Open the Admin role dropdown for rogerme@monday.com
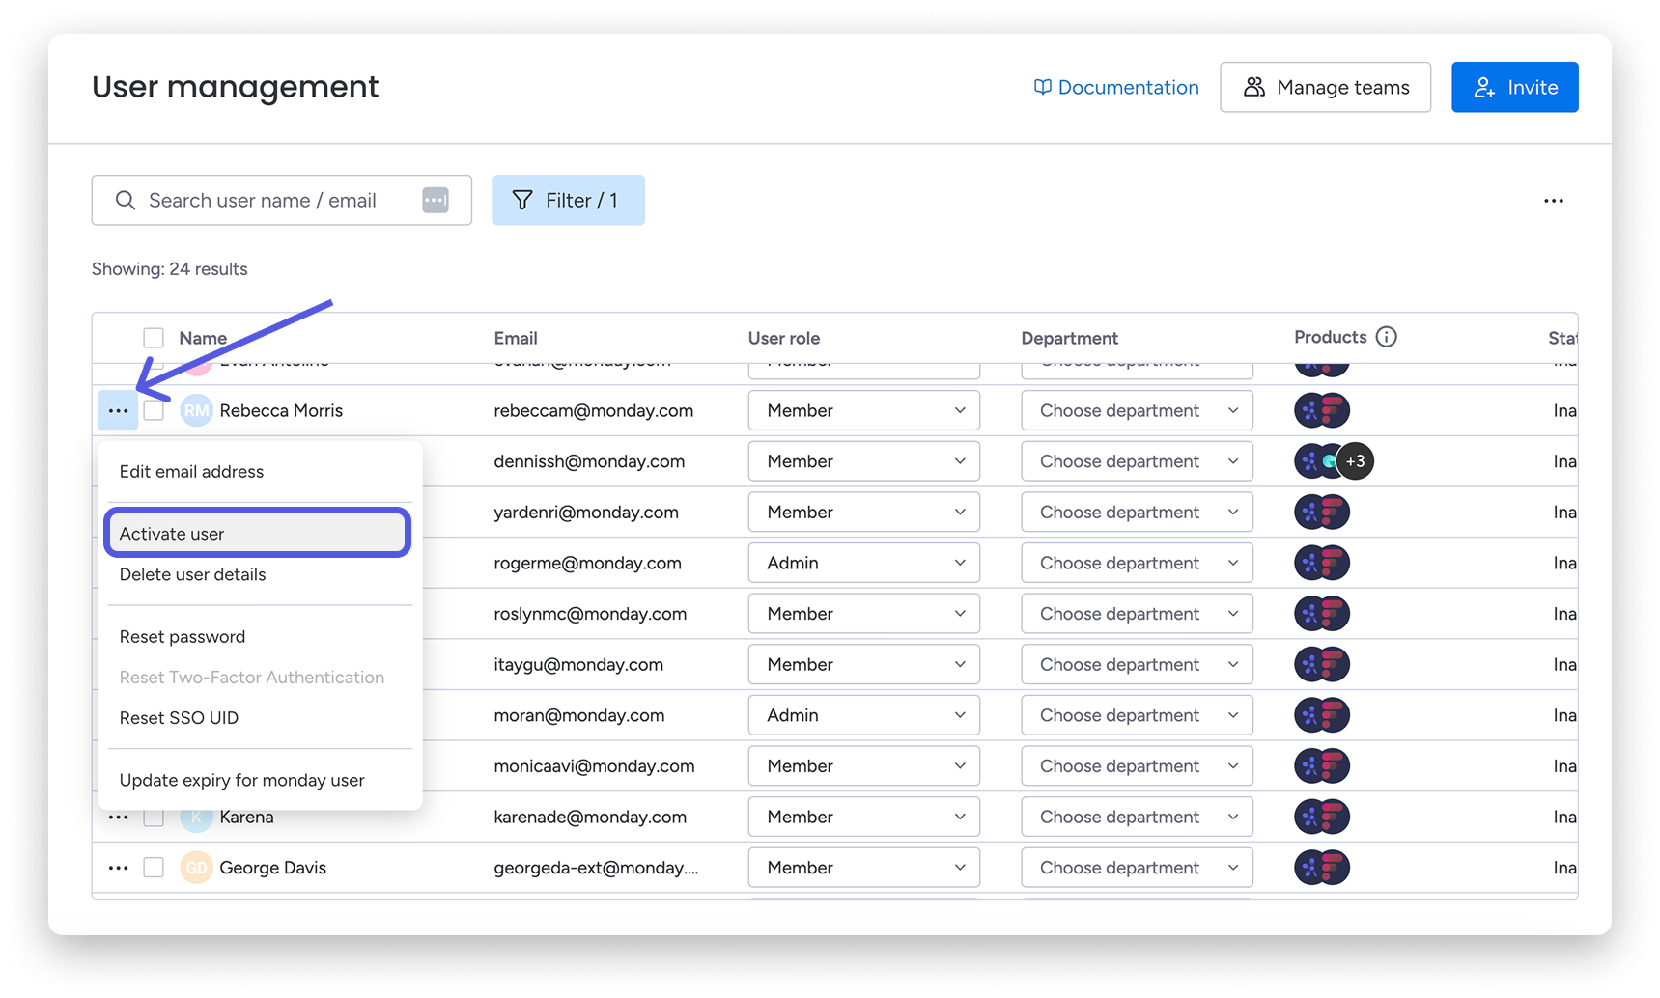 pos(863,563)
